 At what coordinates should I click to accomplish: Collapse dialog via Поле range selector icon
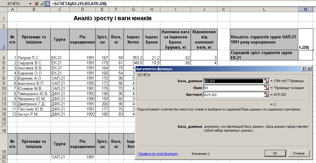click(266, 88)
